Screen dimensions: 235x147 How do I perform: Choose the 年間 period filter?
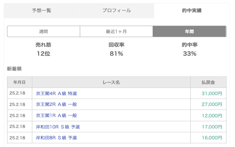pos(189,32)
